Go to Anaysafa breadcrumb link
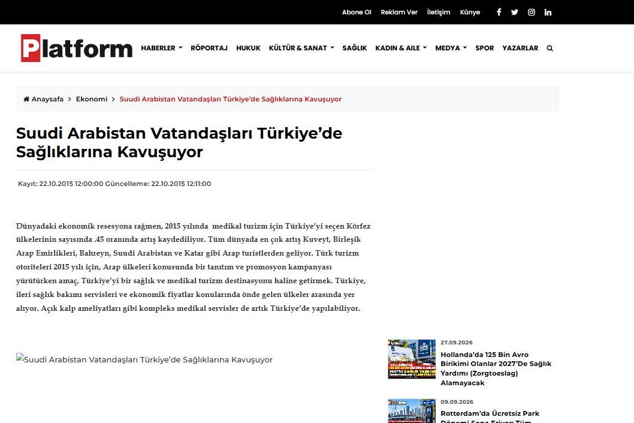This screenshot has height=423, width=634. click(x=47, y=99)
